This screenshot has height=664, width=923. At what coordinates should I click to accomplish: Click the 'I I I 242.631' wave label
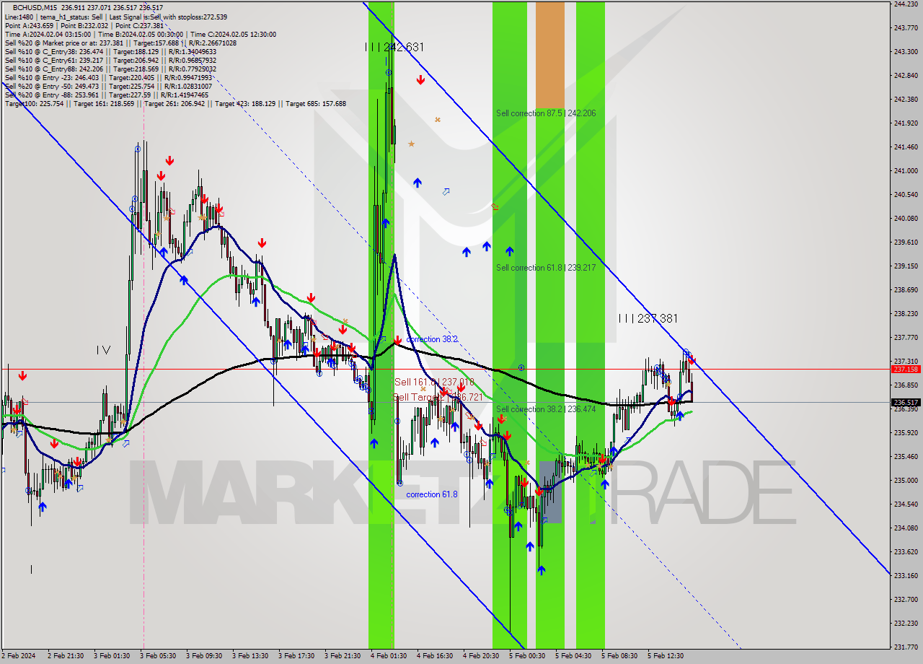point(394,47)
